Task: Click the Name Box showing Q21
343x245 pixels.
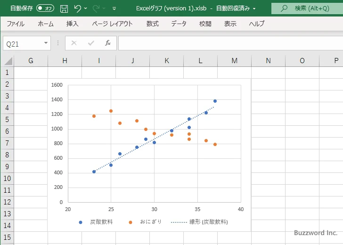Action: [x=23, y=43]
